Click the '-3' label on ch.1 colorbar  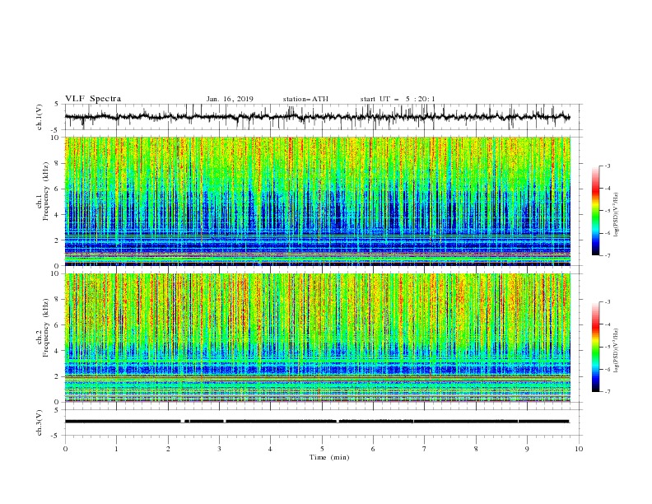pyautogui.click(x=607, y=166)
